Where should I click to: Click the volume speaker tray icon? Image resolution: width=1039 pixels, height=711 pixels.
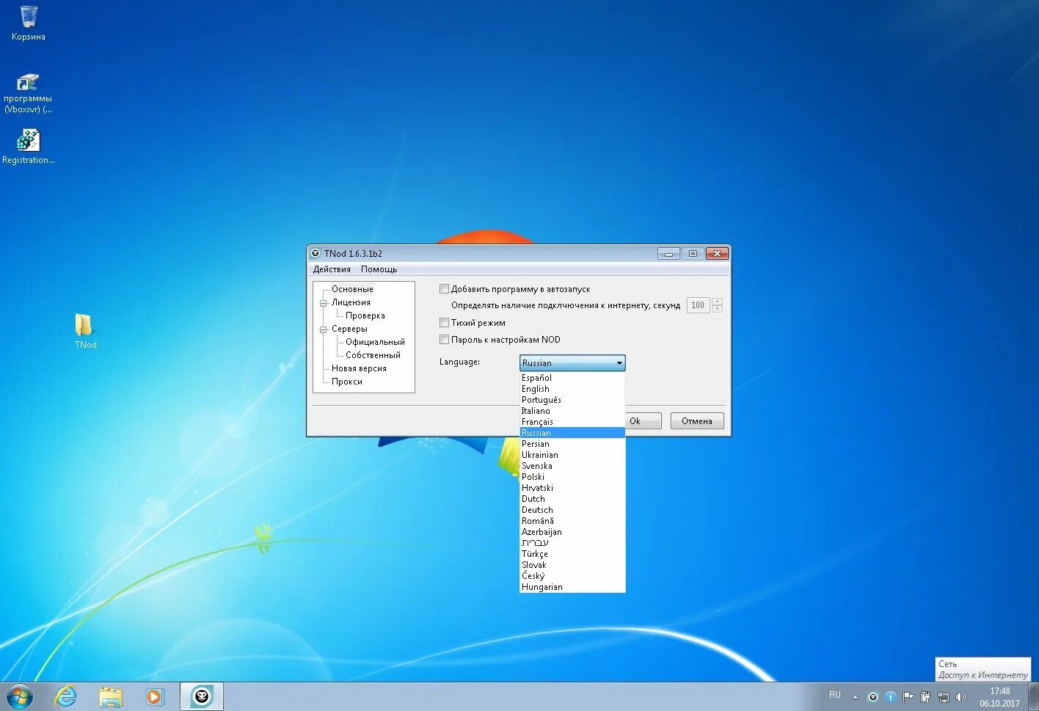point(961,697)
